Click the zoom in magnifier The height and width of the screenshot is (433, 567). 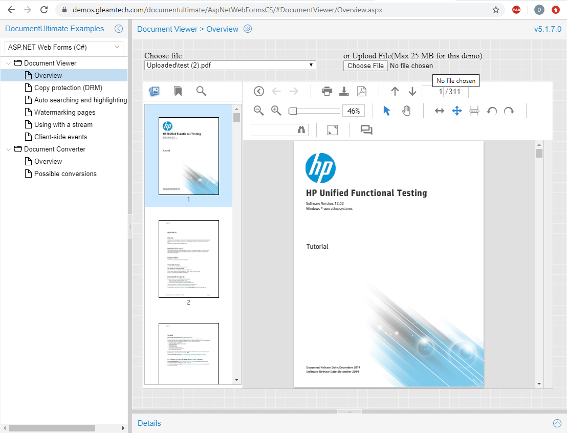(x=276, y=111)
